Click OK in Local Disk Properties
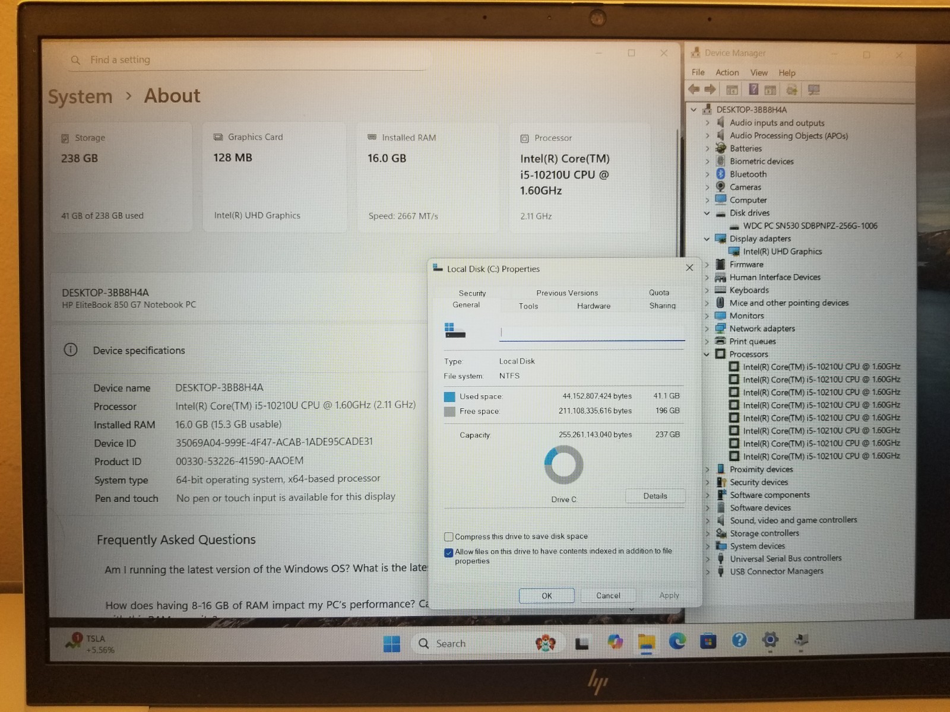This screenshot has height=712, width=950. coord(547,596)
